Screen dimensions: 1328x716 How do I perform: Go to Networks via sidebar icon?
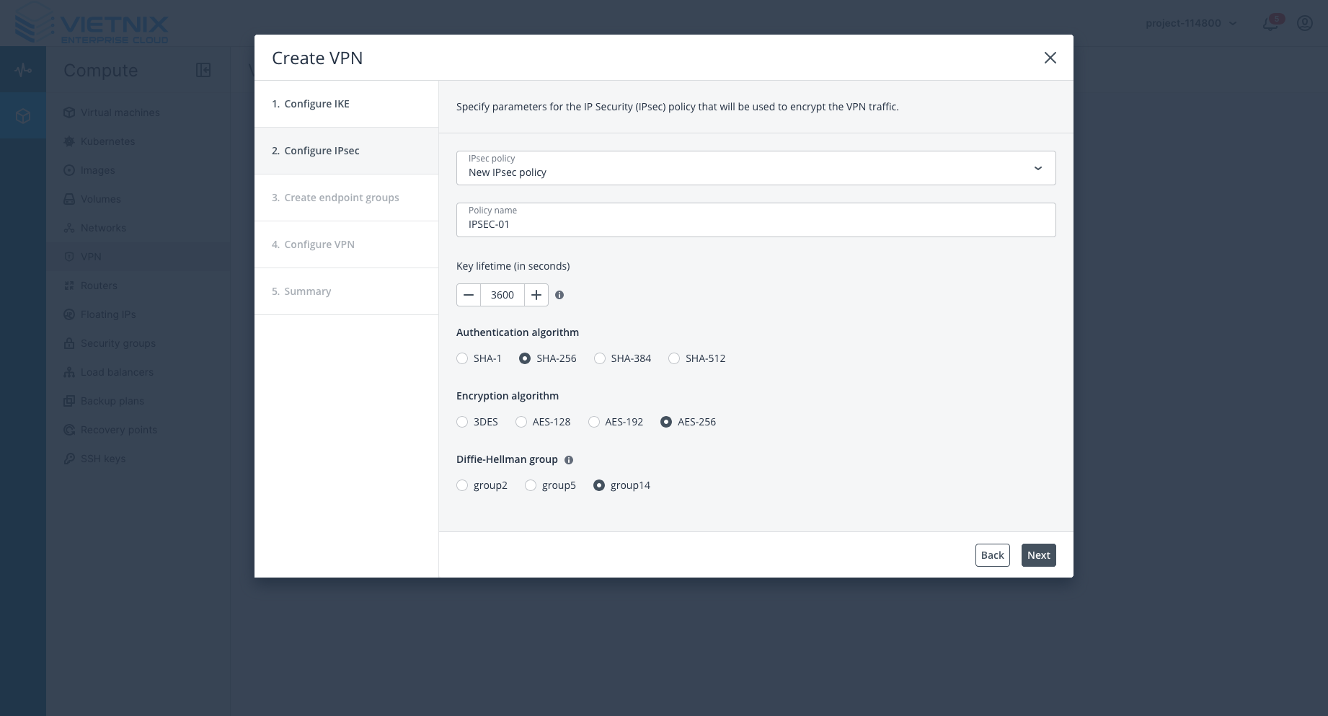click(69, 228)
